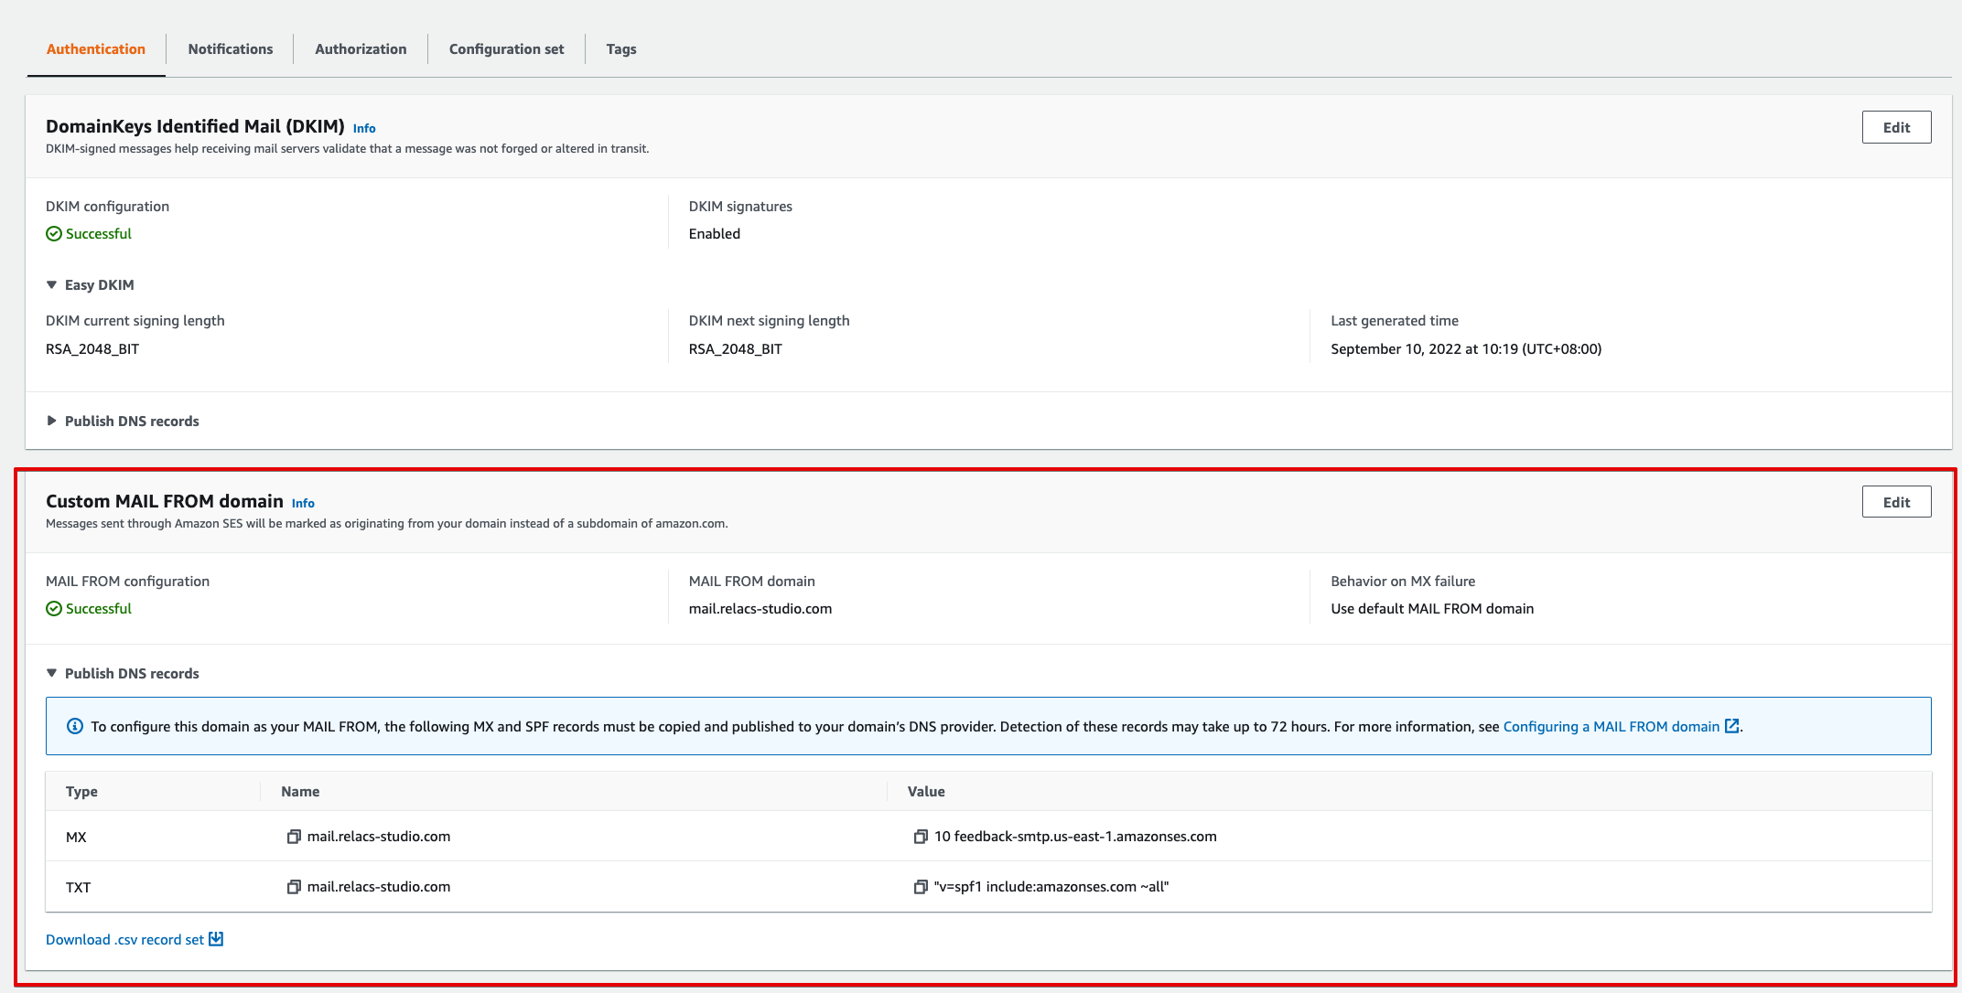Click the DKIM Successful check icon
The image size is (1962, 993).
tap(54, 234)
